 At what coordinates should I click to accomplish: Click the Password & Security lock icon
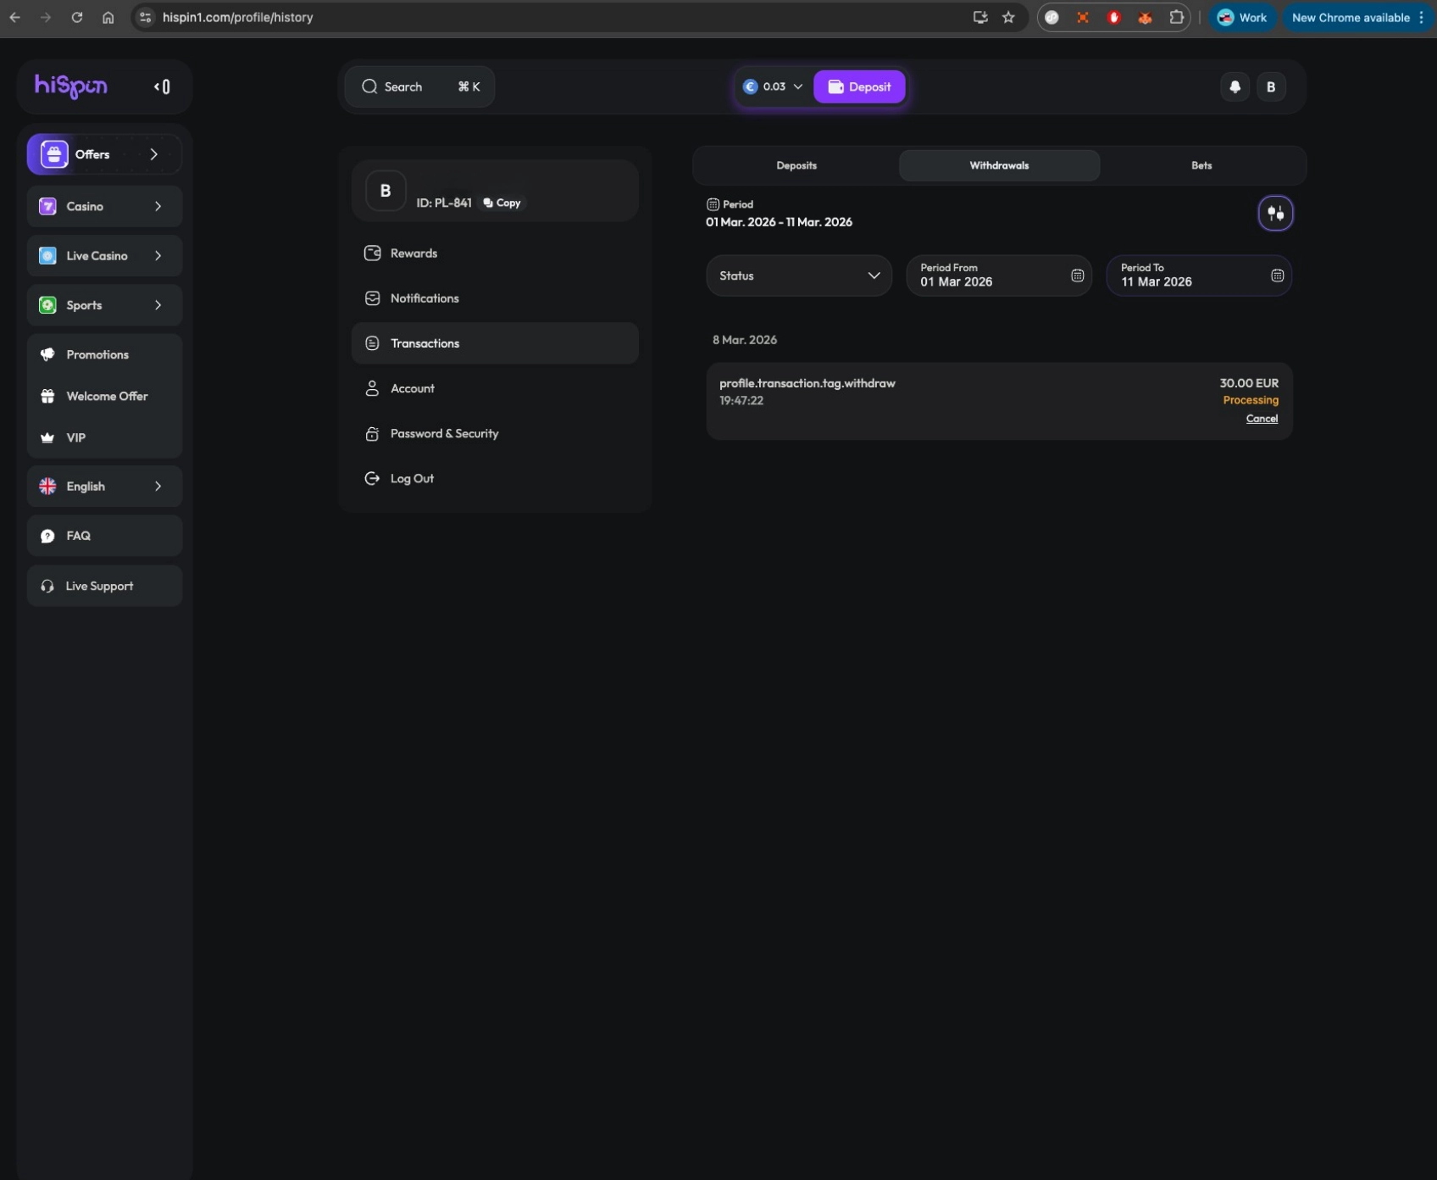pos(372,433)
